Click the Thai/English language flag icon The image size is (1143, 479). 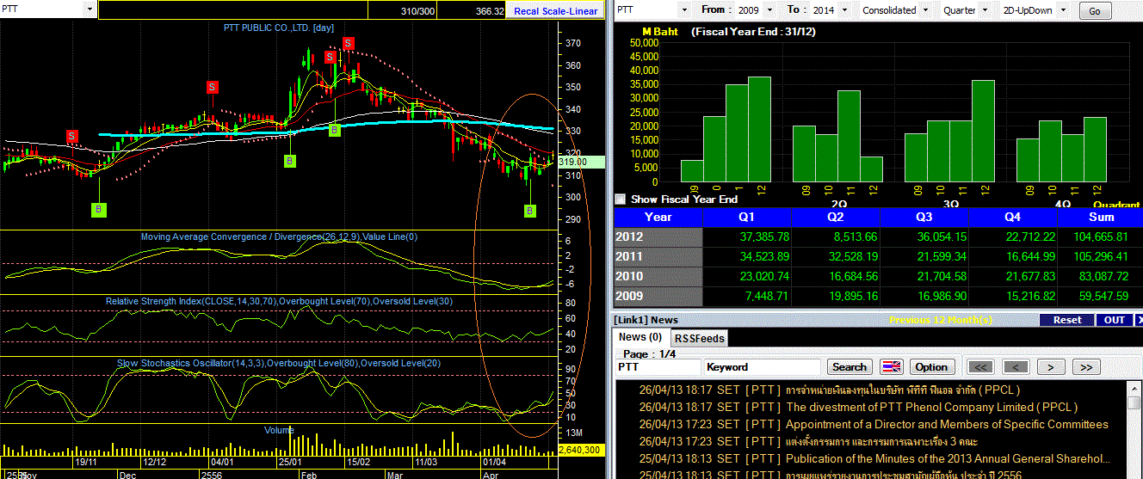coord(892,367)
